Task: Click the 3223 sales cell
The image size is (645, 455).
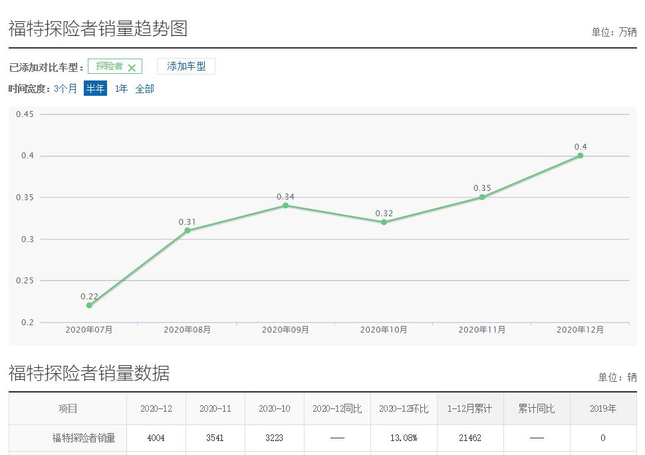Action: (x=275, y=438)
